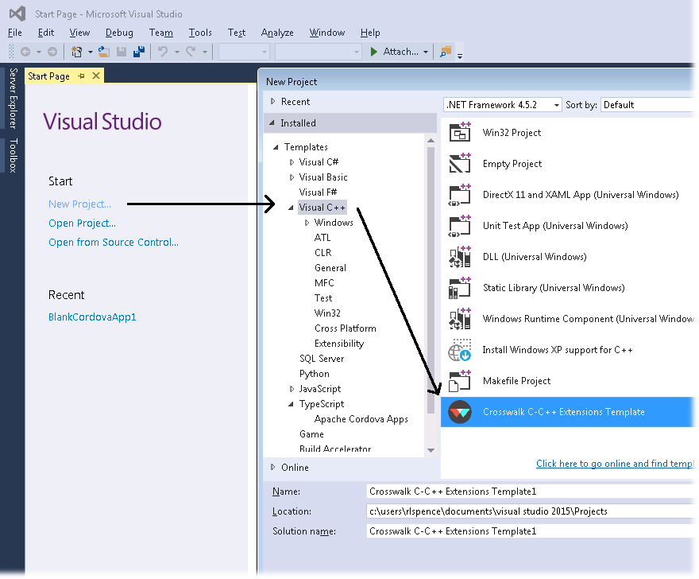699x579 pixels.
Task: Click the Open File toolbar icon
Action: coord(103,52)
